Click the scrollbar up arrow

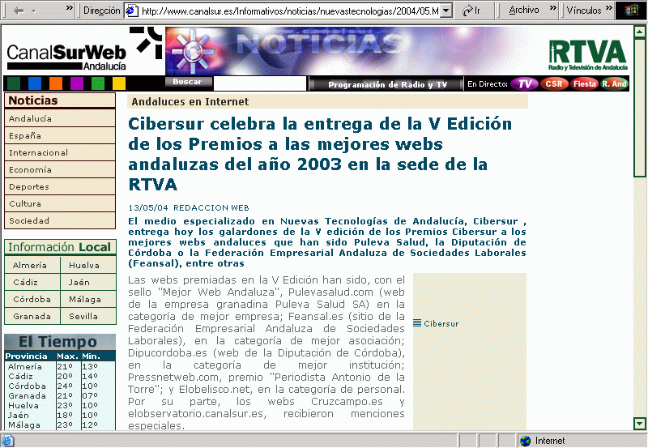pos(640,32)
